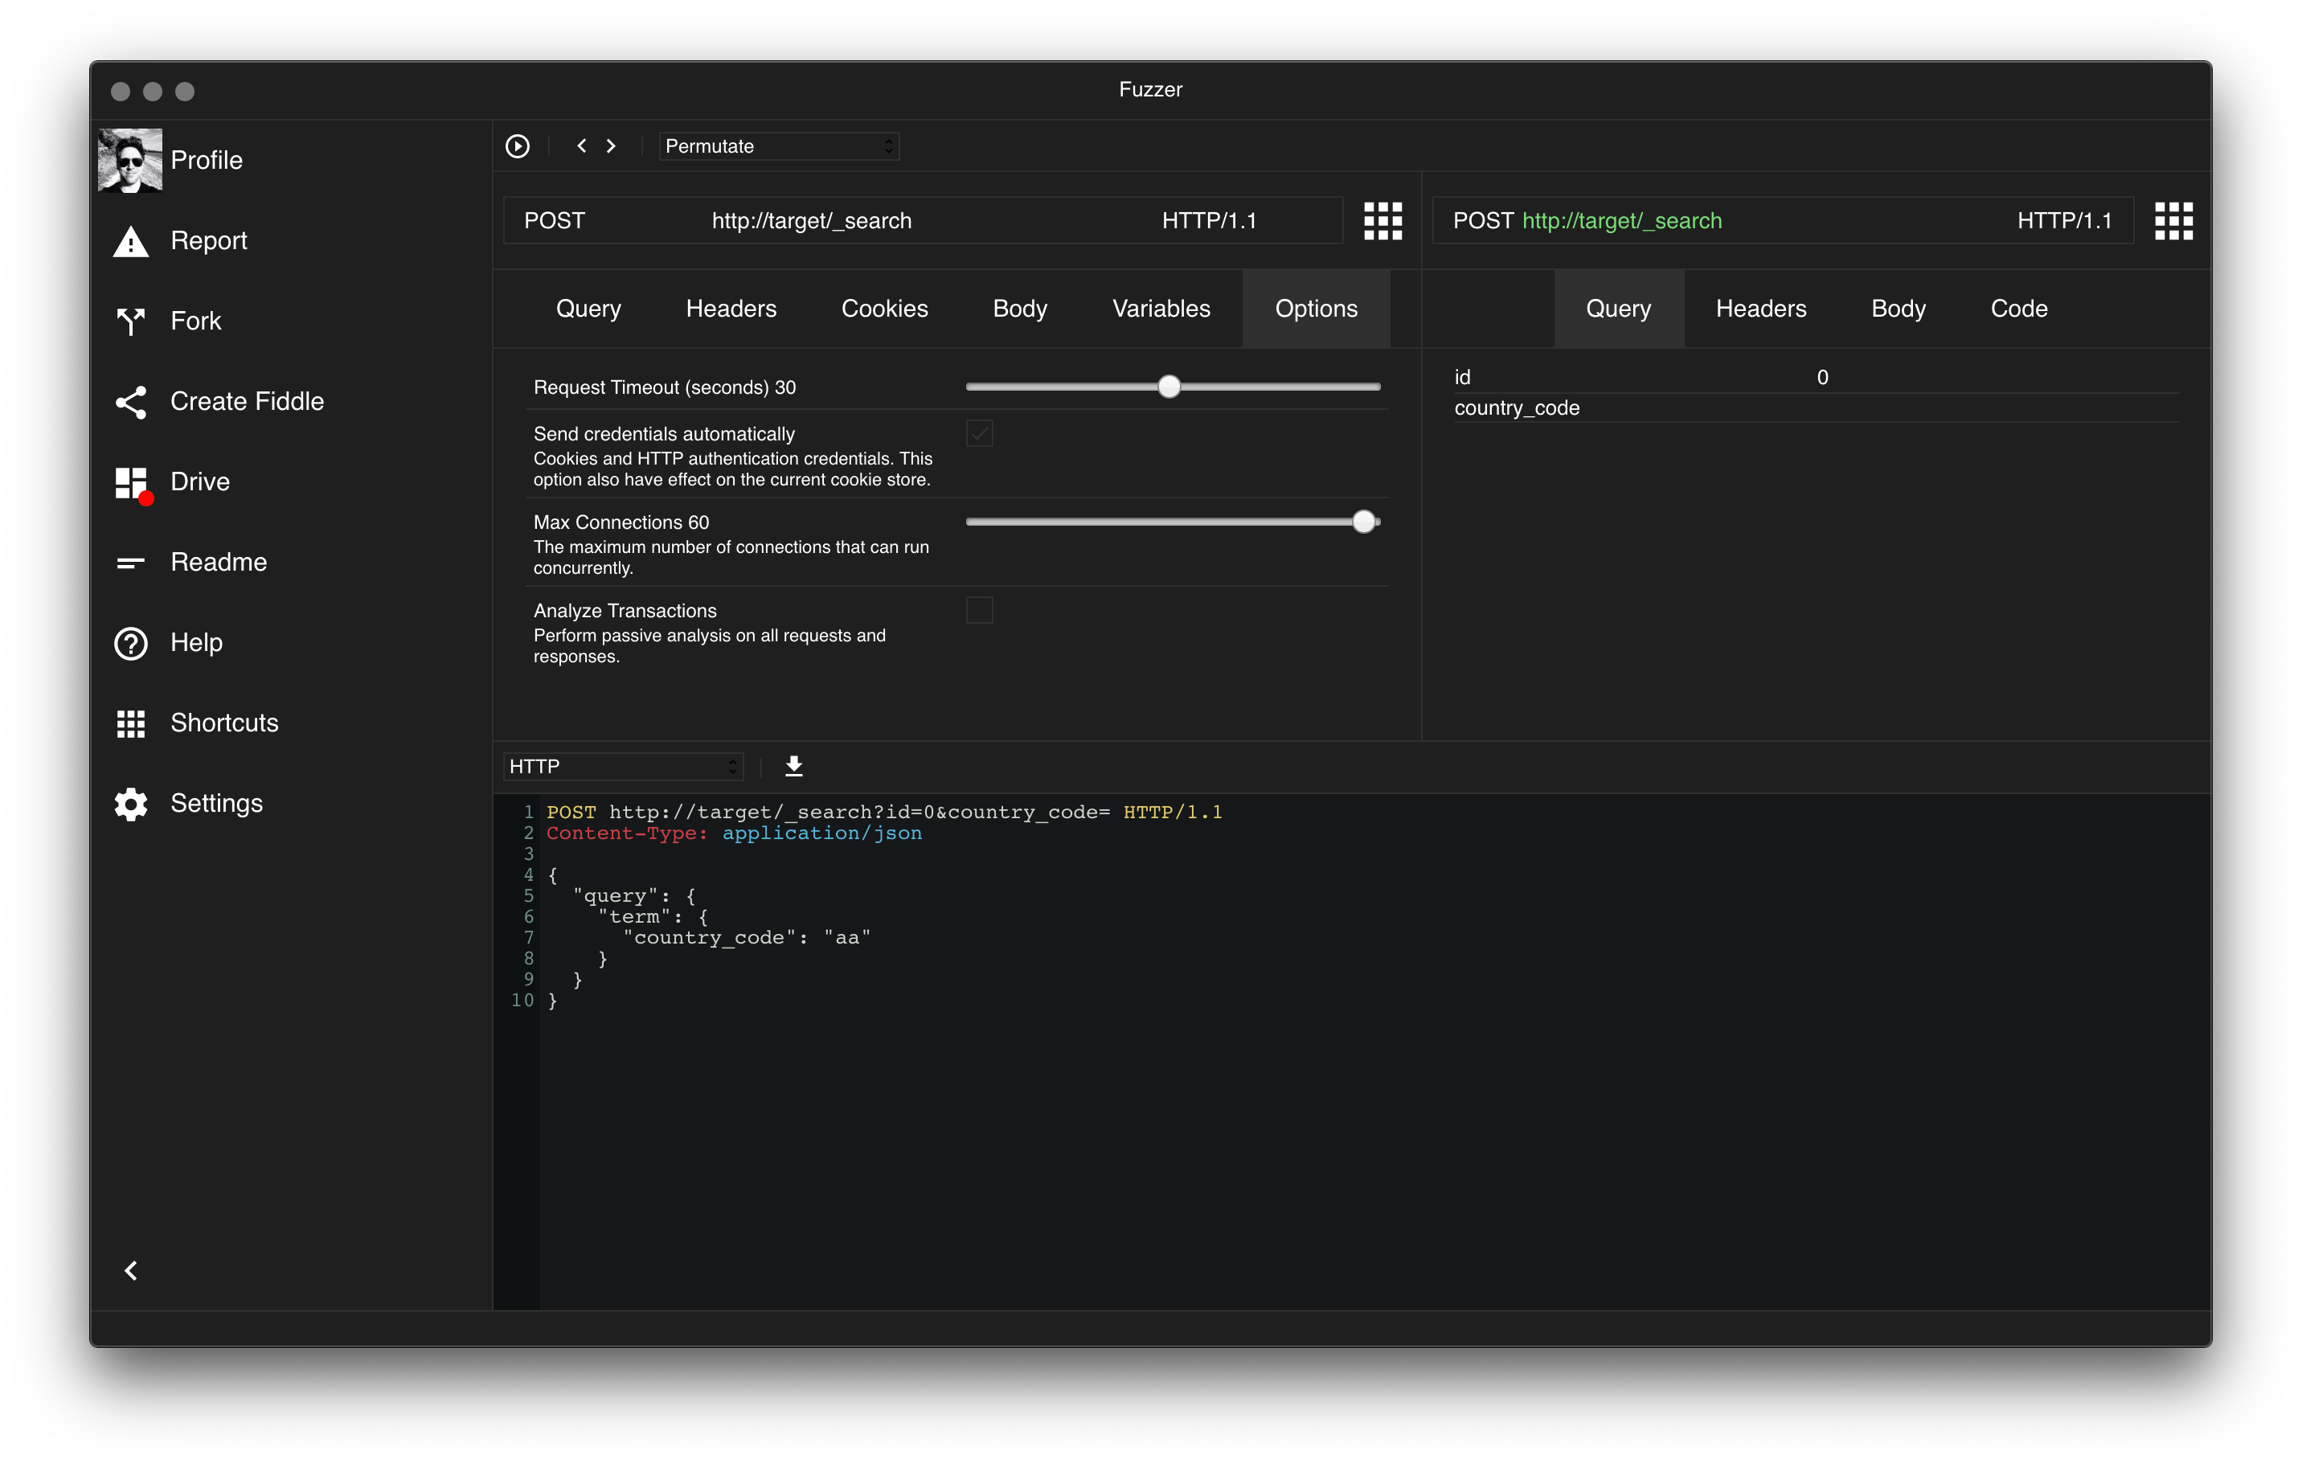Open the Code tab in right panel
This screenshot has width=2302, height=1466.
pyautogui.click(x=2018, y=309)
